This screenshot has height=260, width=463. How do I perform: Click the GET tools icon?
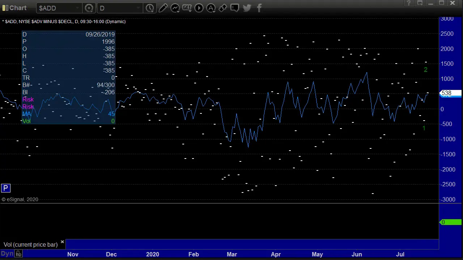187,8
